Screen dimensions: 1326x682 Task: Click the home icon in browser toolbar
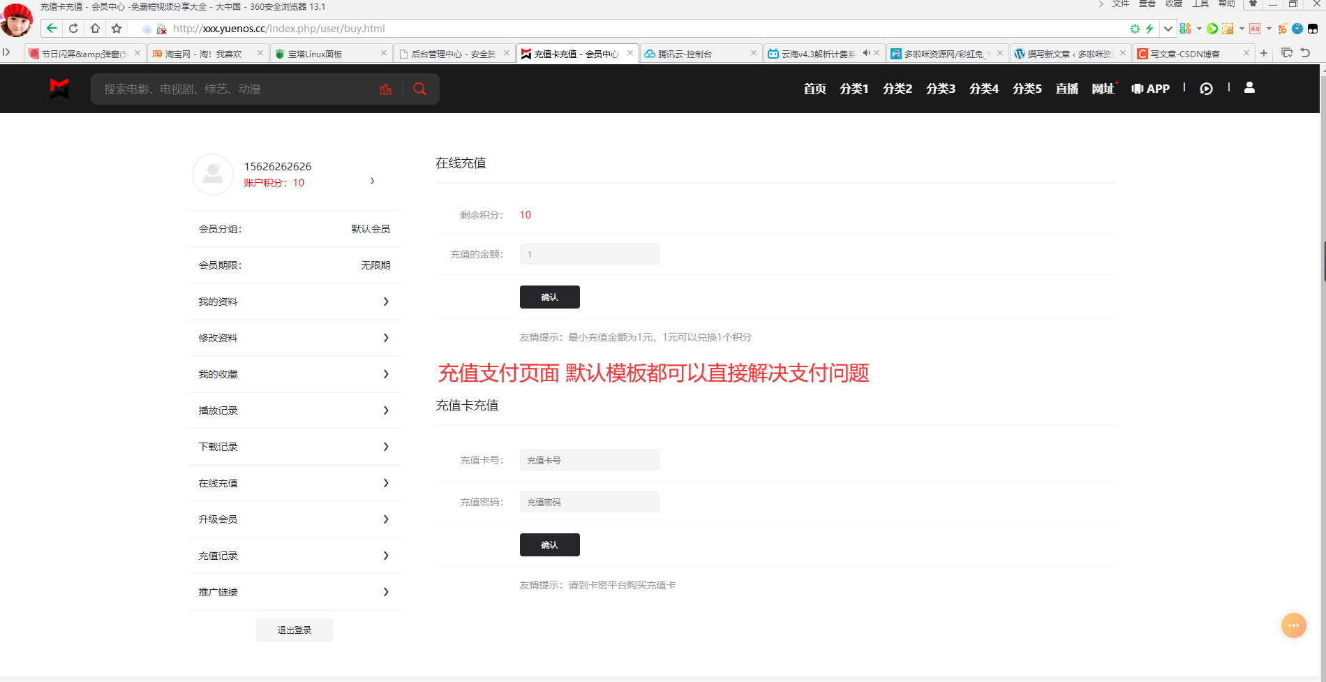94,29
